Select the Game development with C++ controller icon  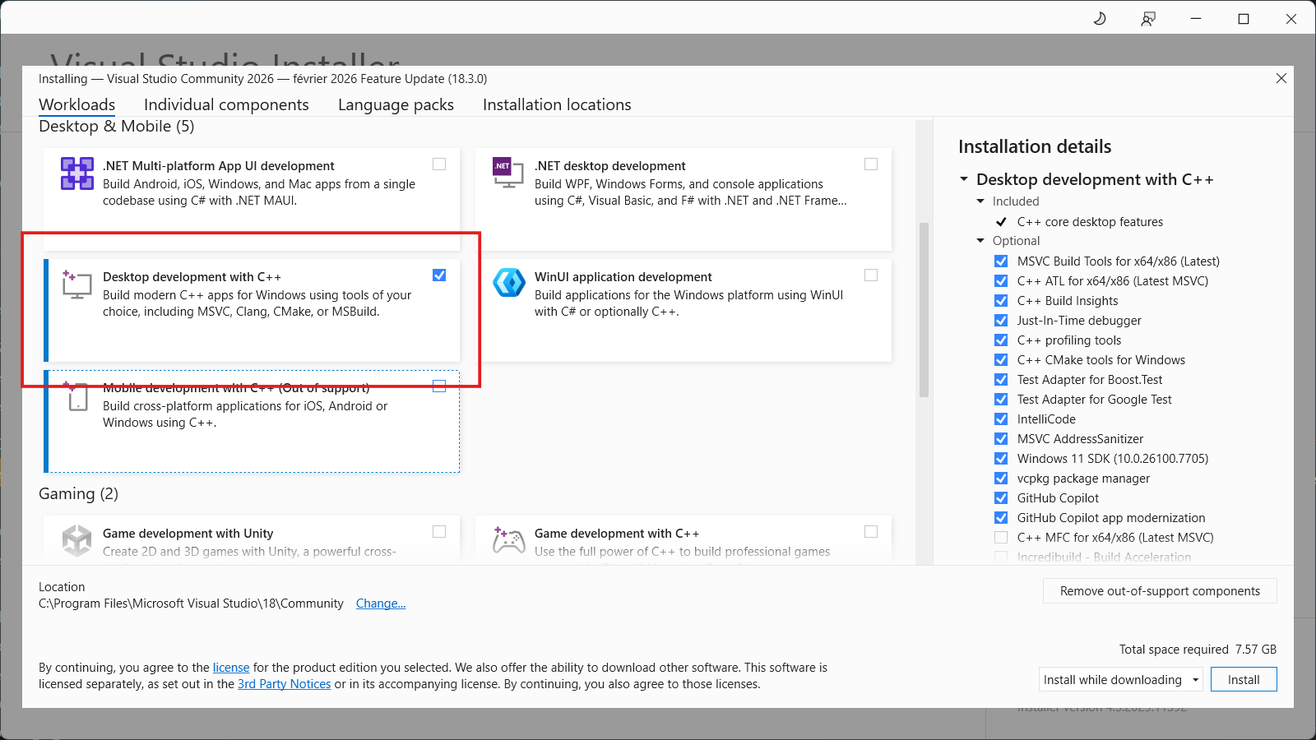click(x=508, y=541)
